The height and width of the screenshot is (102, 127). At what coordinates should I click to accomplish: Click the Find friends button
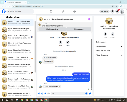point(104,11)
